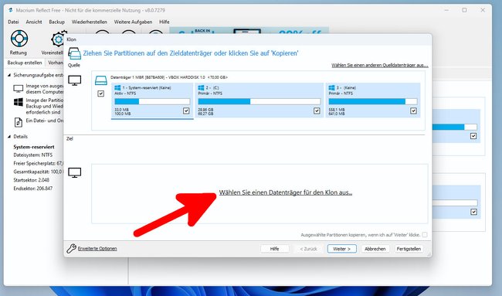Open the Weitere Aufgaben menu

(x=133, y=22)
